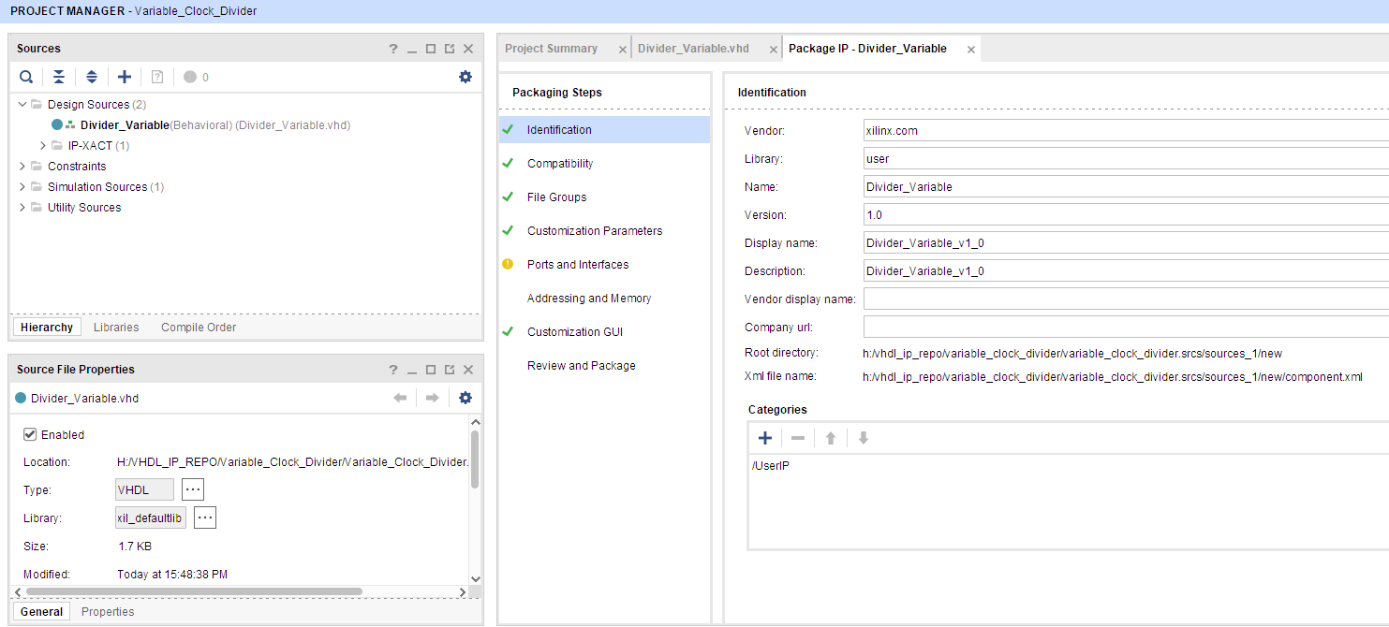Click the warning icon on Ports and Interfaces
The width and height of the screenshot is (1389, 627).
[507, 264]
